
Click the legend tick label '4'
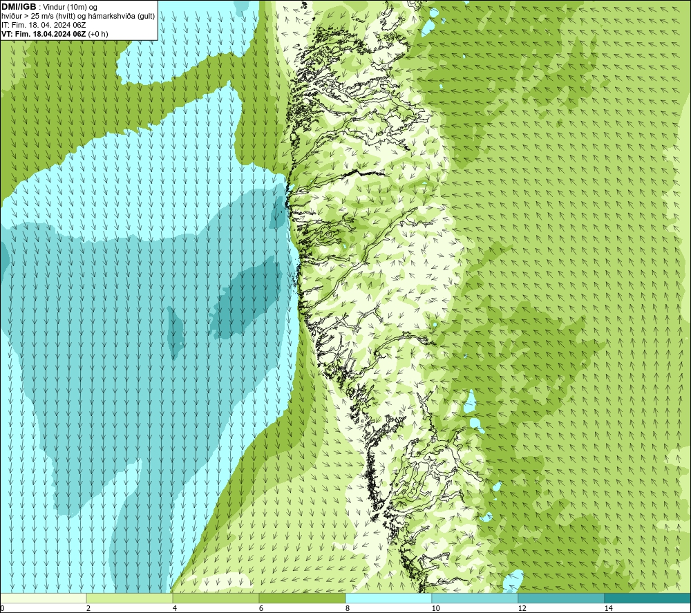pyautogui.click(x=175, y=608)
